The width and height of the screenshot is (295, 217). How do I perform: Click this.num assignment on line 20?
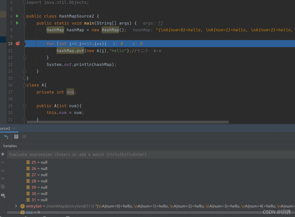65,113
